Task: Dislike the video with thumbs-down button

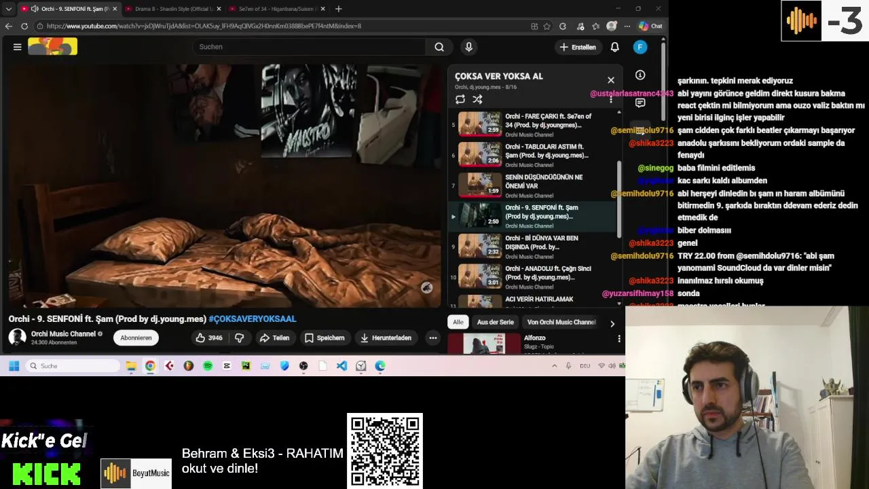Action: coord(240,338)
